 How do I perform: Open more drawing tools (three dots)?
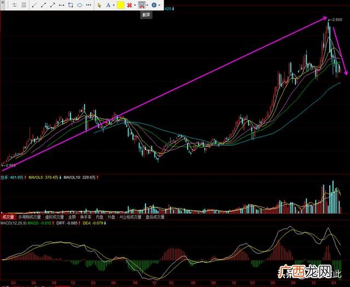tap(89, 5)
